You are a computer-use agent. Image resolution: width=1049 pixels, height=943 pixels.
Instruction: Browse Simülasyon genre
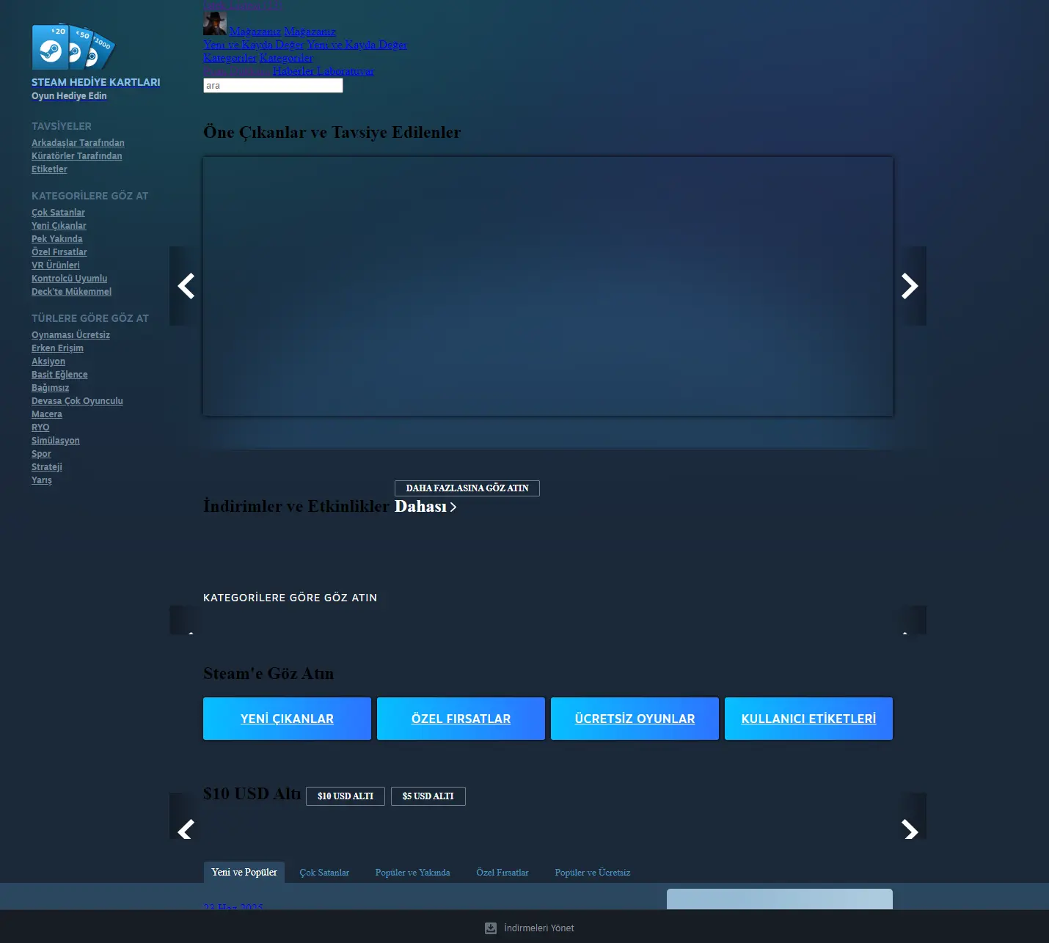(56, 441)
